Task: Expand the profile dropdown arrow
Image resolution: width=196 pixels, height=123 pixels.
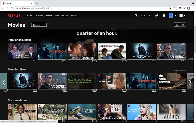Action: pyautogui.click(x=175, y=15)
